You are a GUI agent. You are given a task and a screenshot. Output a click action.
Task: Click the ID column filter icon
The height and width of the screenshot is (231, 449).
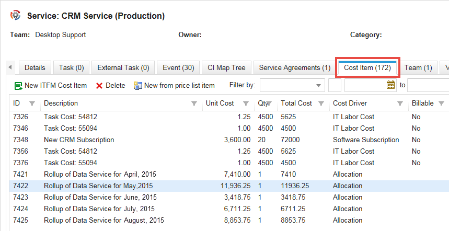32,103
